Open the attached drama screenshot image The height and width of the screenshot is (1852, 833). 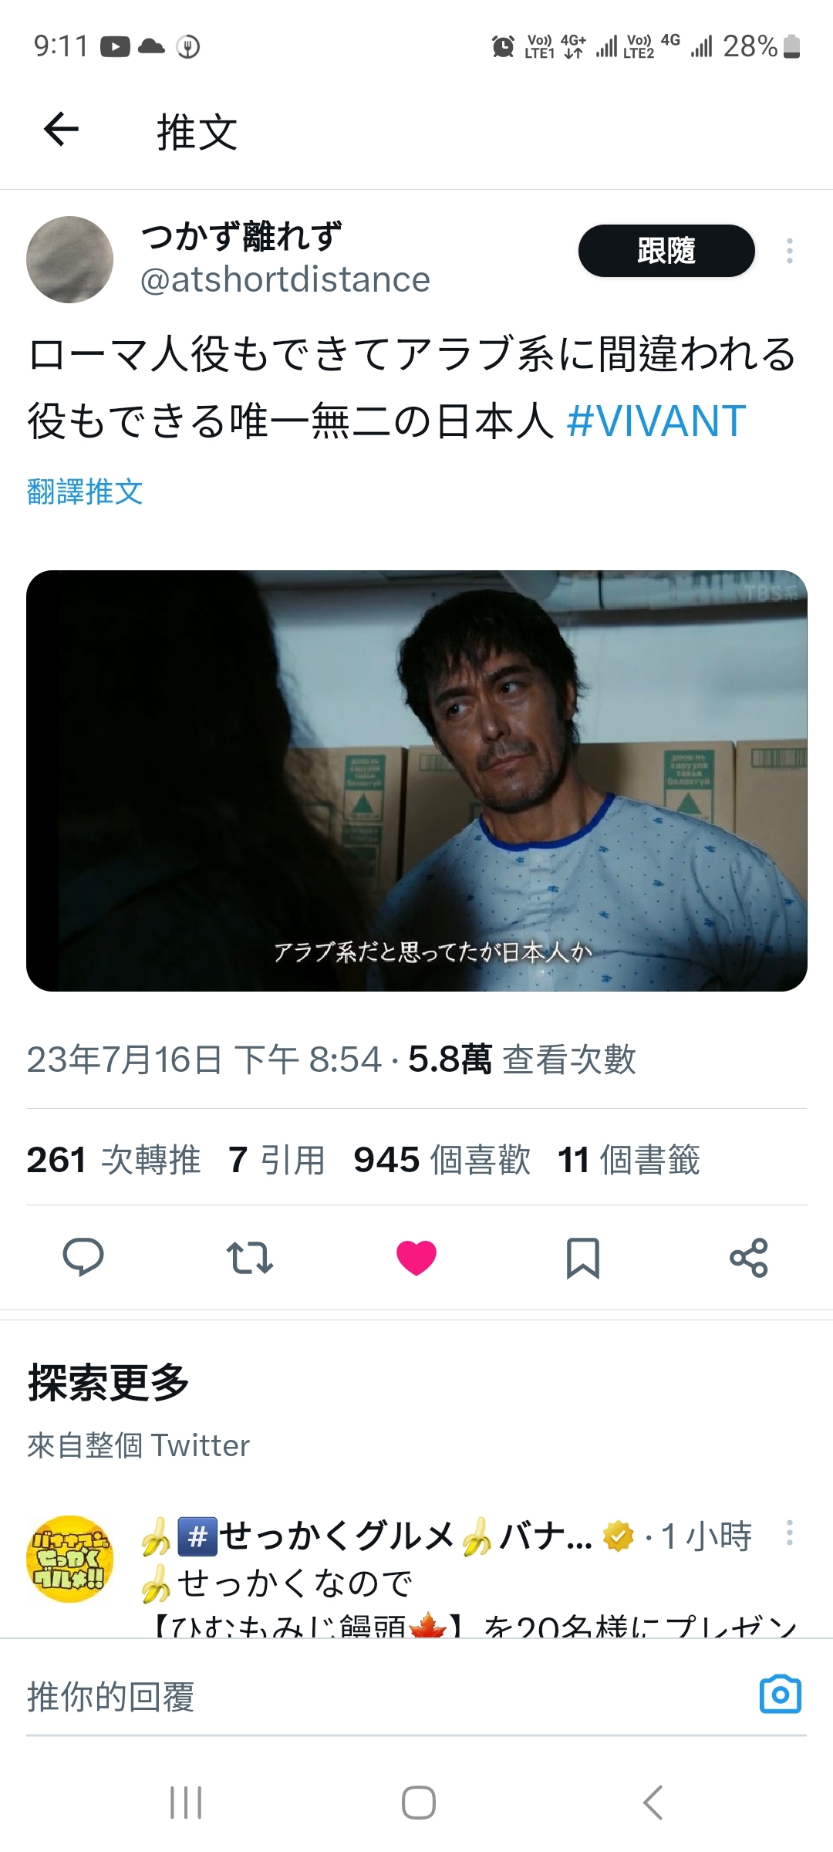click(x=416, y=781)
